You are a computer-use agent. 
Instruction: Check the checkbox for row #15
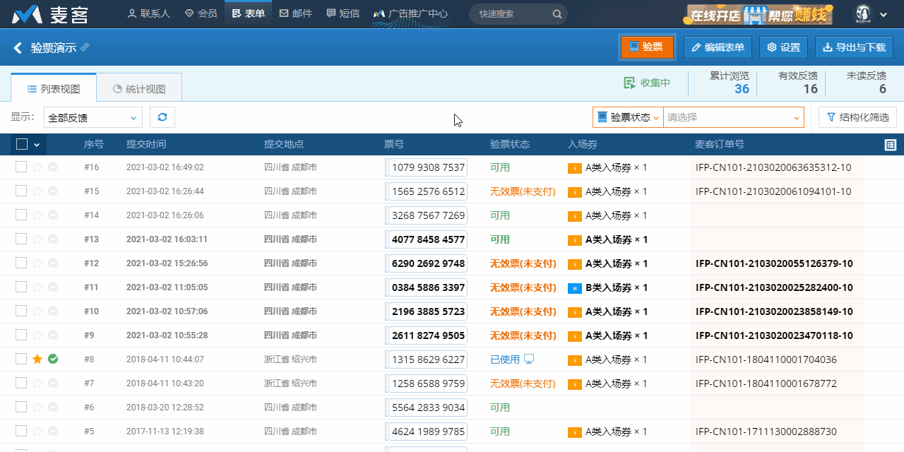pyautogui.click(x=21, y=191)
